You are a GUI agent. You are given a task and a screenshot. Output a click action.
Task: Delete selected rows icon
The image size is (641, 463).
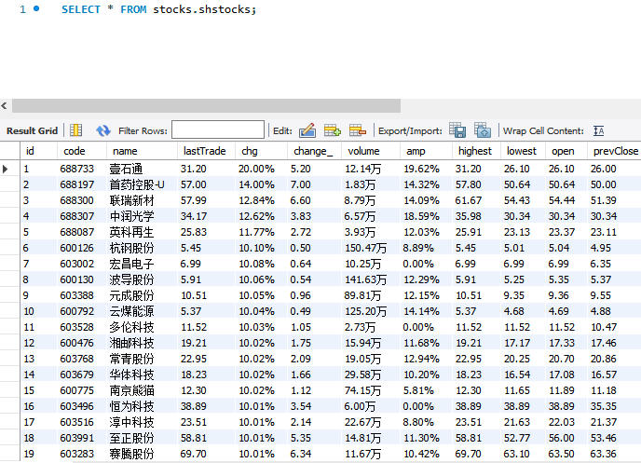[x=358, y=130]
